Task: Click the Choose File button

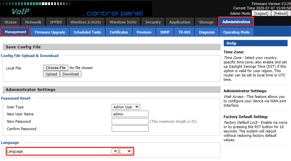Action: 56,68
